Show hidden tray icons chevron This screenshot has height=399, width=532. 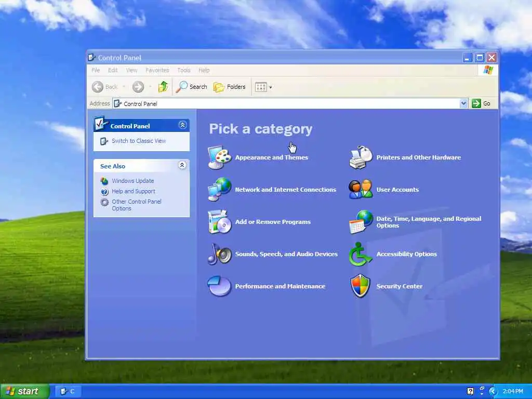[493, 392]
